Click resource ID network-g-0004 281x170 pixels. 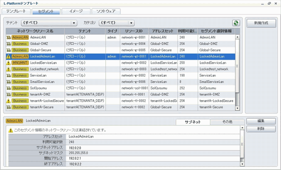(x=133, y=44)
